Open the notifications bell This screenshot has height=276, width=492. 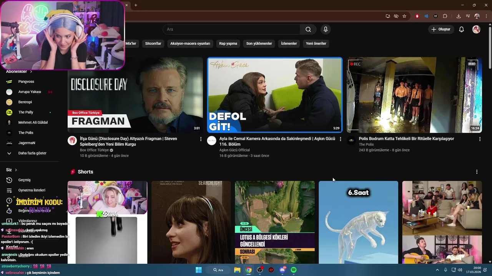tap(462, 29)
